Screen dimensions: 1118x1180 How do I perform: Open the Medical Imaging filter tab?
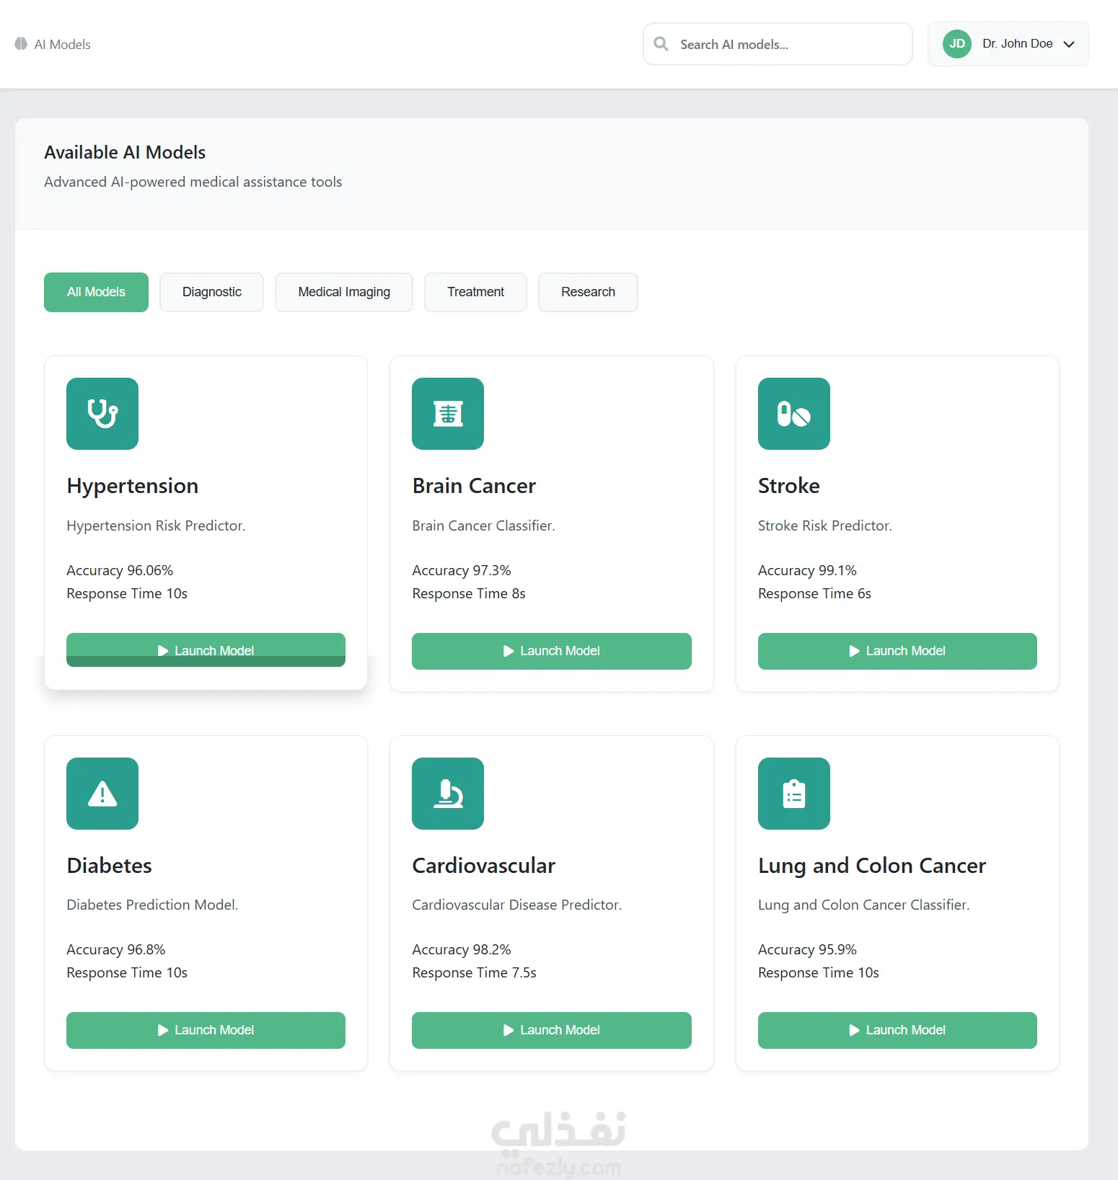pyautogui.click(x=344, y=292)
